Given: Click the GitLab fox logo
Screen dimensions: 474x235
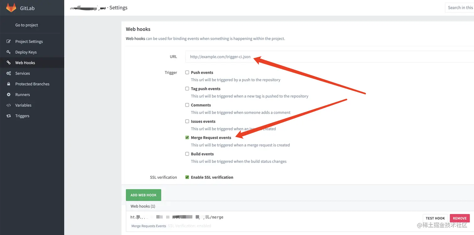Looking at the screenshot, I should click(x=11, y=8).
